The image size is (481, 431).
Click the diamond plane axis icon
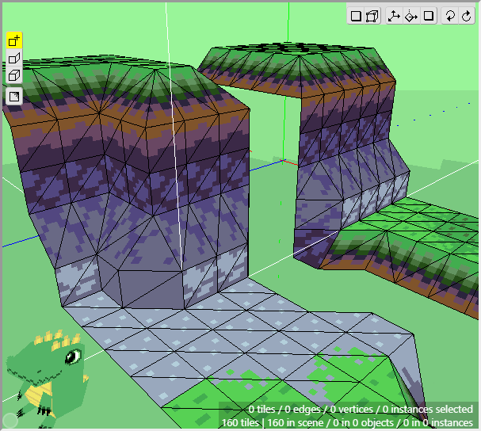point(411,16)
